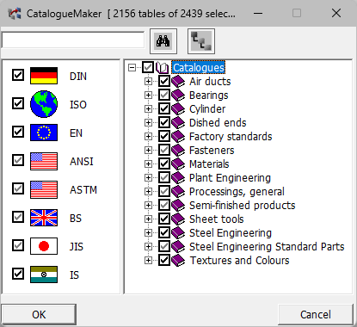Click OK to confirm selection
This screenshot has height=327, width=357.
pyautogui.click(x=39, y=315)
